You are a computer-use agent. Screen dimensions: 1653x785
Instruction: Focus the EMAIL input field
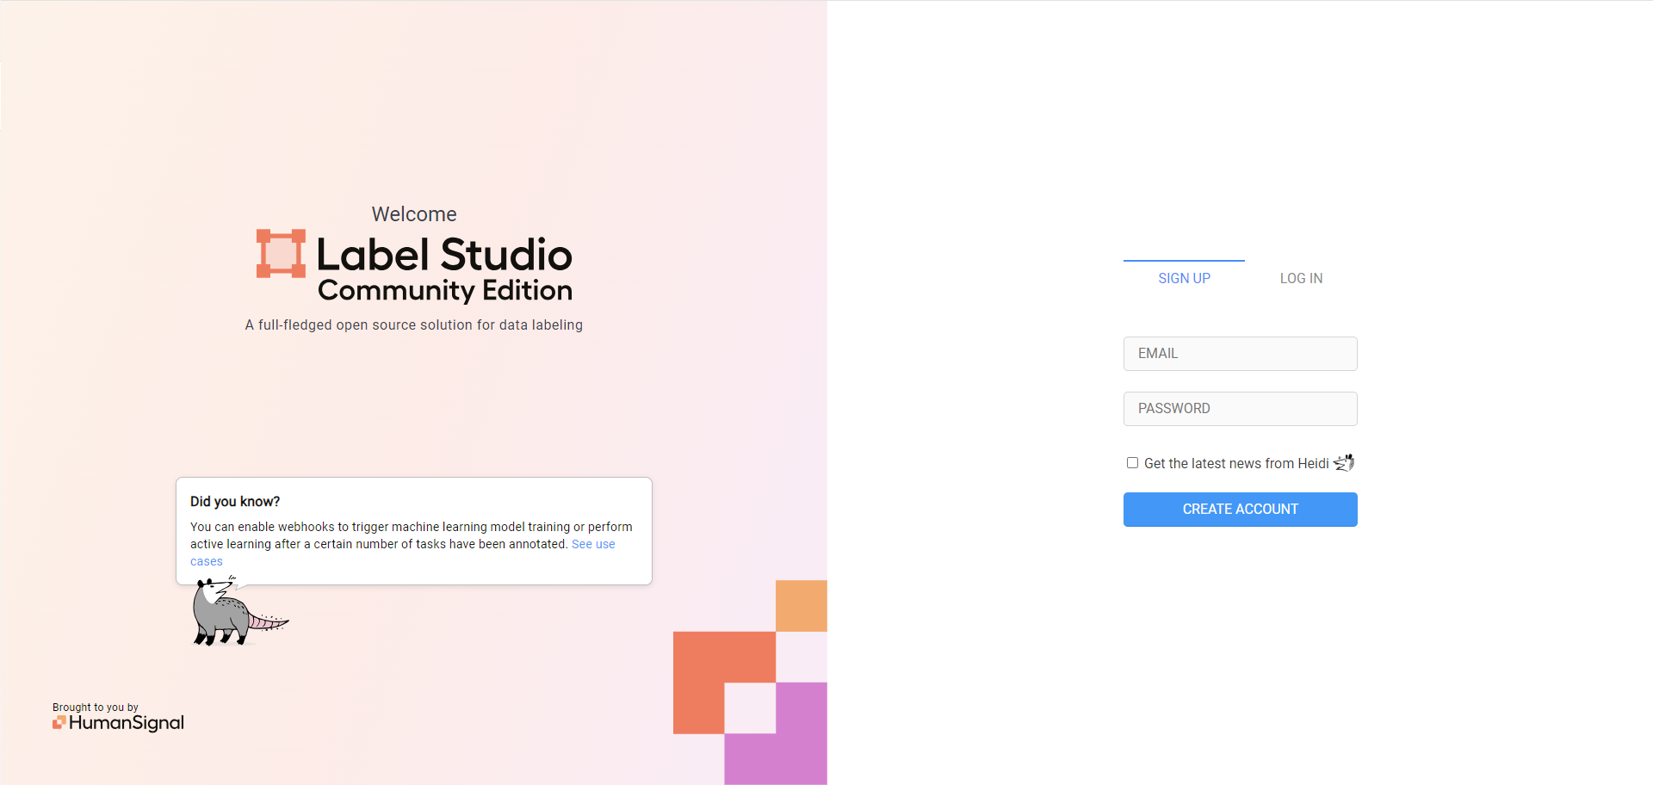click(x=1240, y=354)
